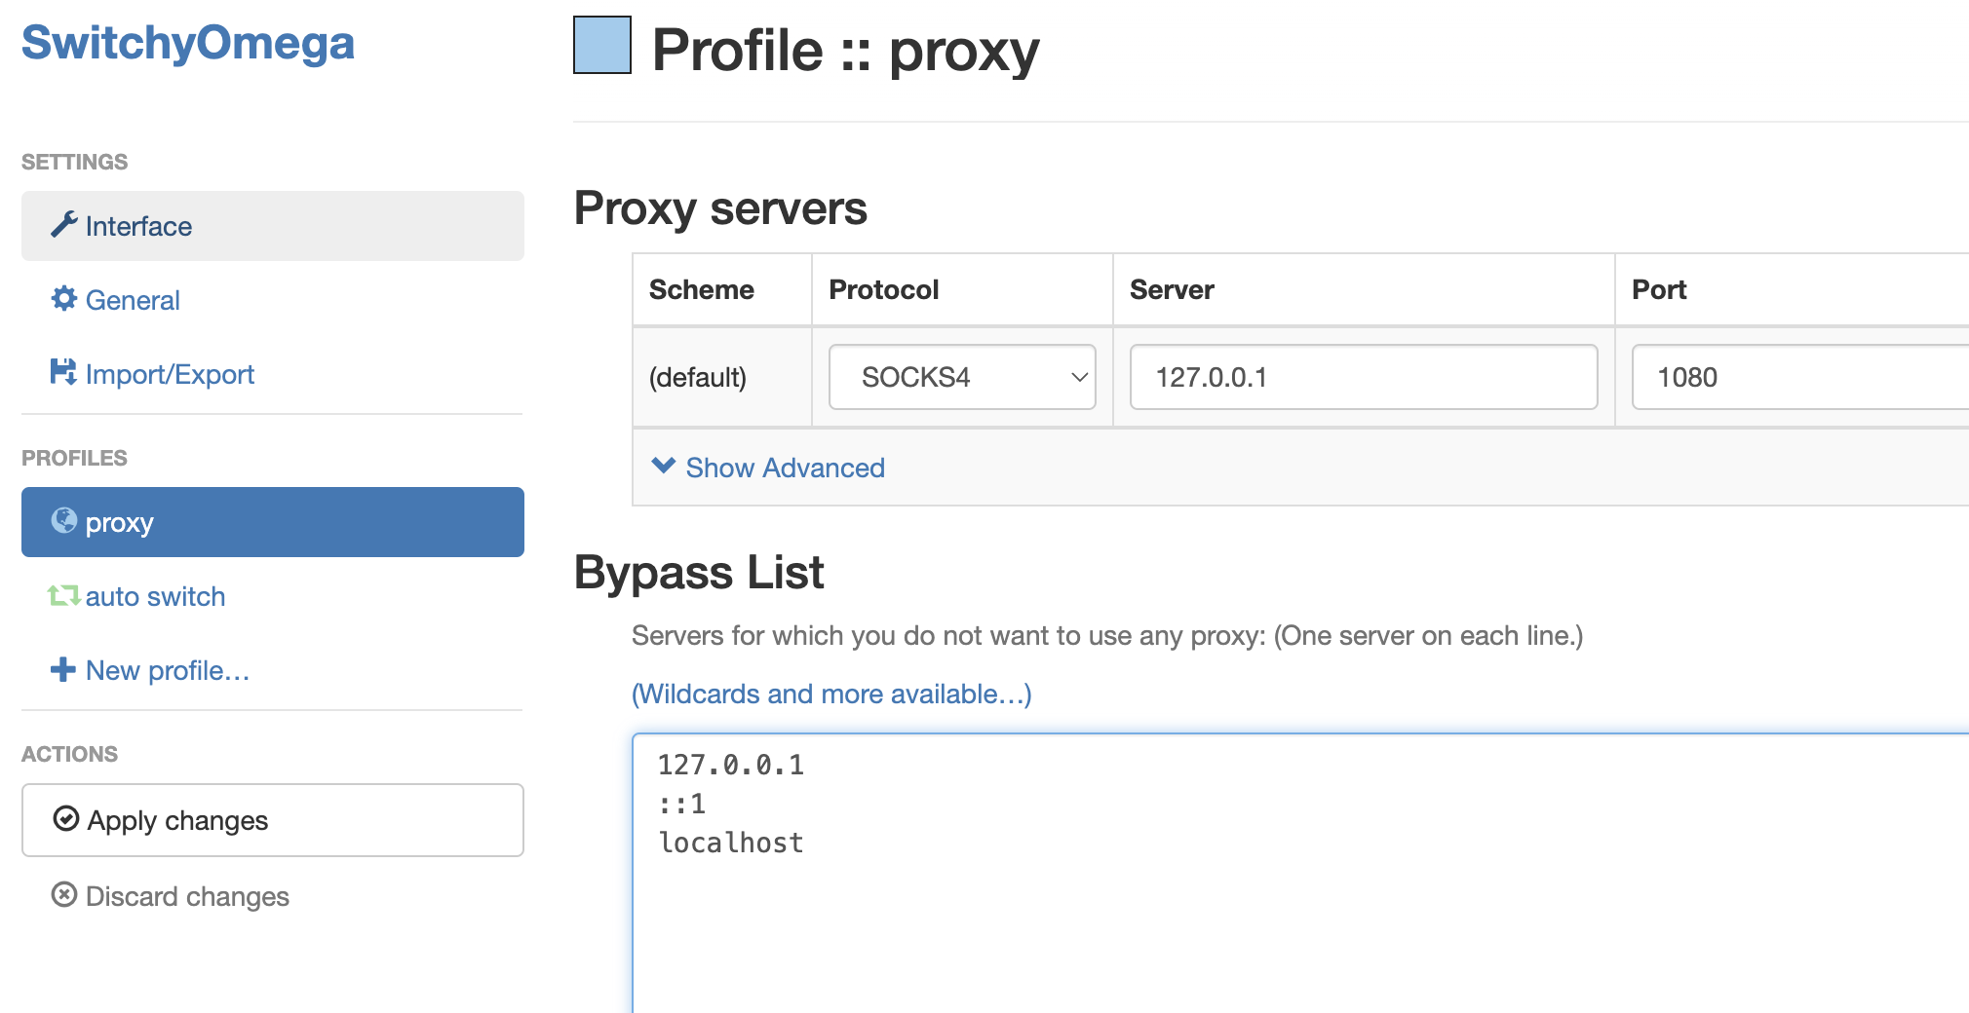Click the green arrows auto switch icon

point(64,595)
